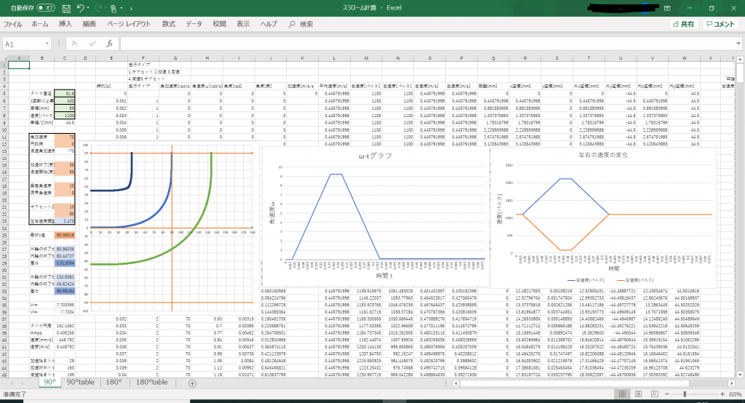This screenshot has width=745, height=403.
Task: Select column L header
Action: tap(334, 58)
